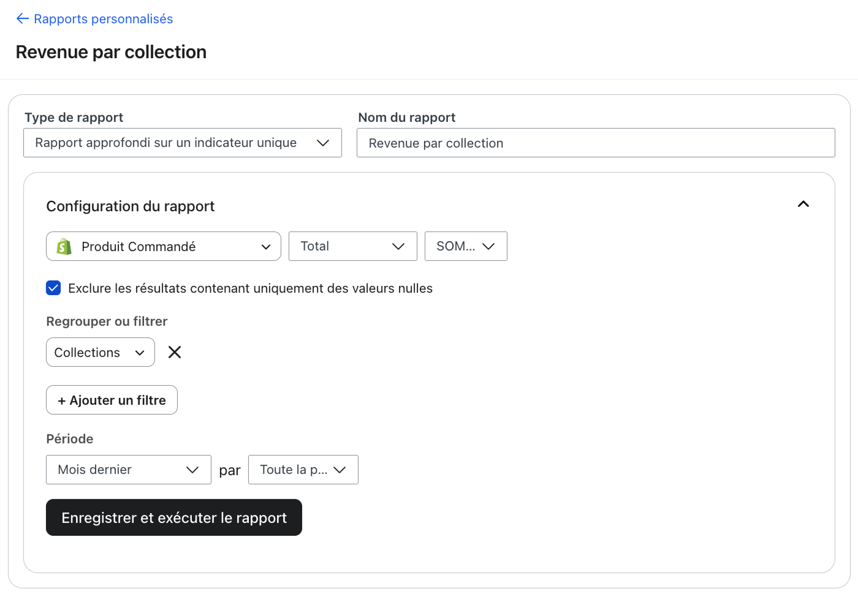Viewport: 858px width, 597px height.
Task: Uncheck the exclude null values checkbox
Action: coord(53,288)
